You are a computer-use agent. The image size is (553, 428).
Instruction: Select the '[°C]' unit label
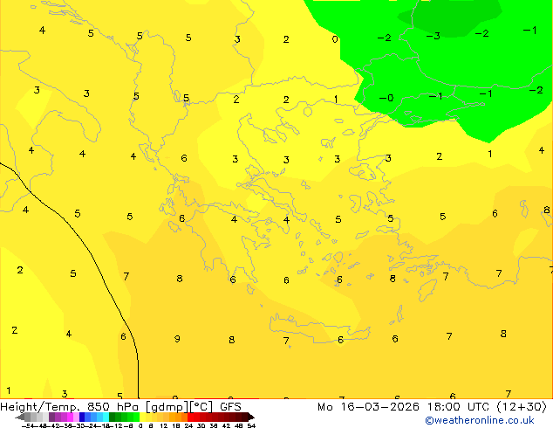[x=201, y=407]
